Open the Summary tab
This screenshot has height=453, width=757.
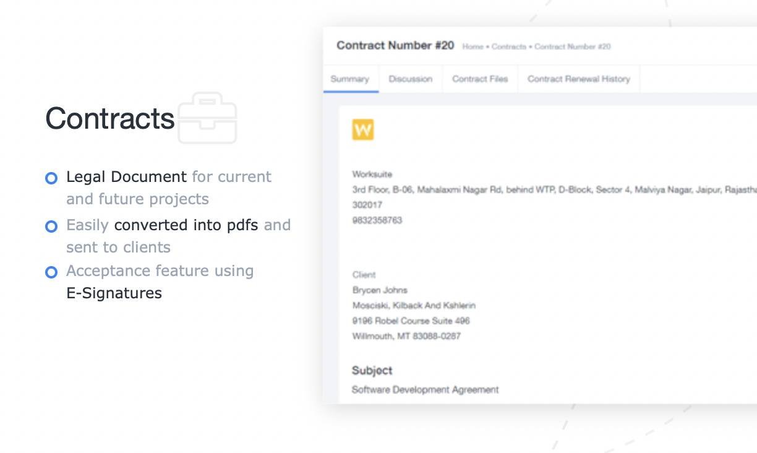pyautogui.click(x=350, y=79)
